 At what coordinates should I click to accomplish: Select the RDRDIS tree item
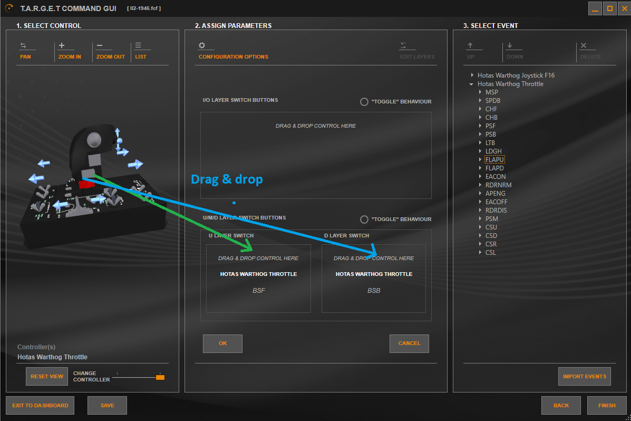pos(496,211)
